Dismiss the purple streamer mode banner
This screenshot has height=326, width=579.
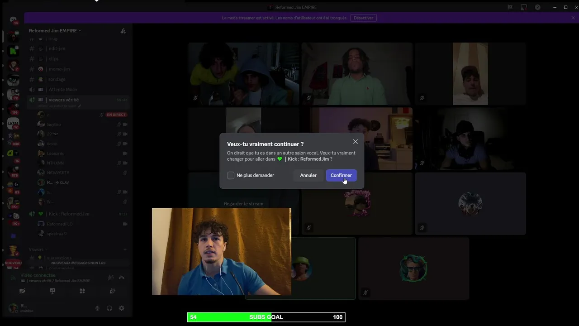pyautogui.click(x=573, y=18)
